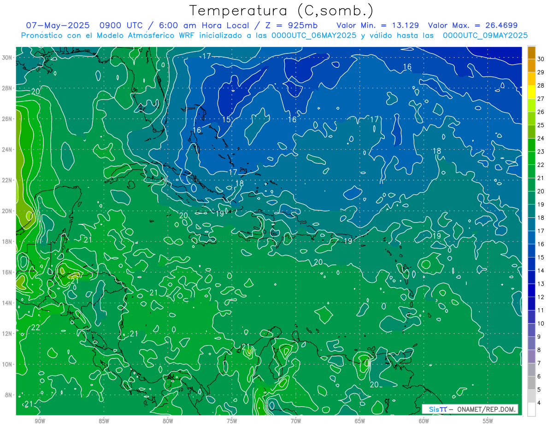
Task: Click the '15' contour label on the map
Action: click(x=227, y=119)
